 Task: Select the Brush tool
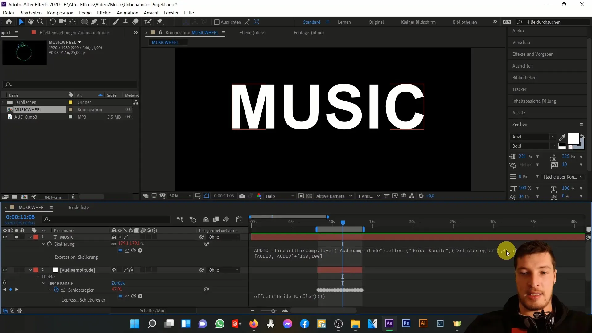pos(116,22)
